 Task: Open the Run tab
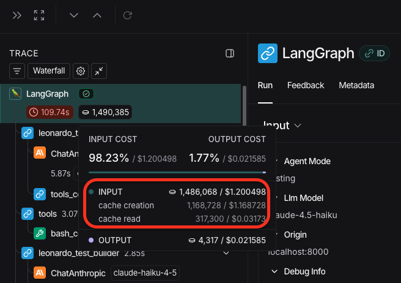click(265, 85)
